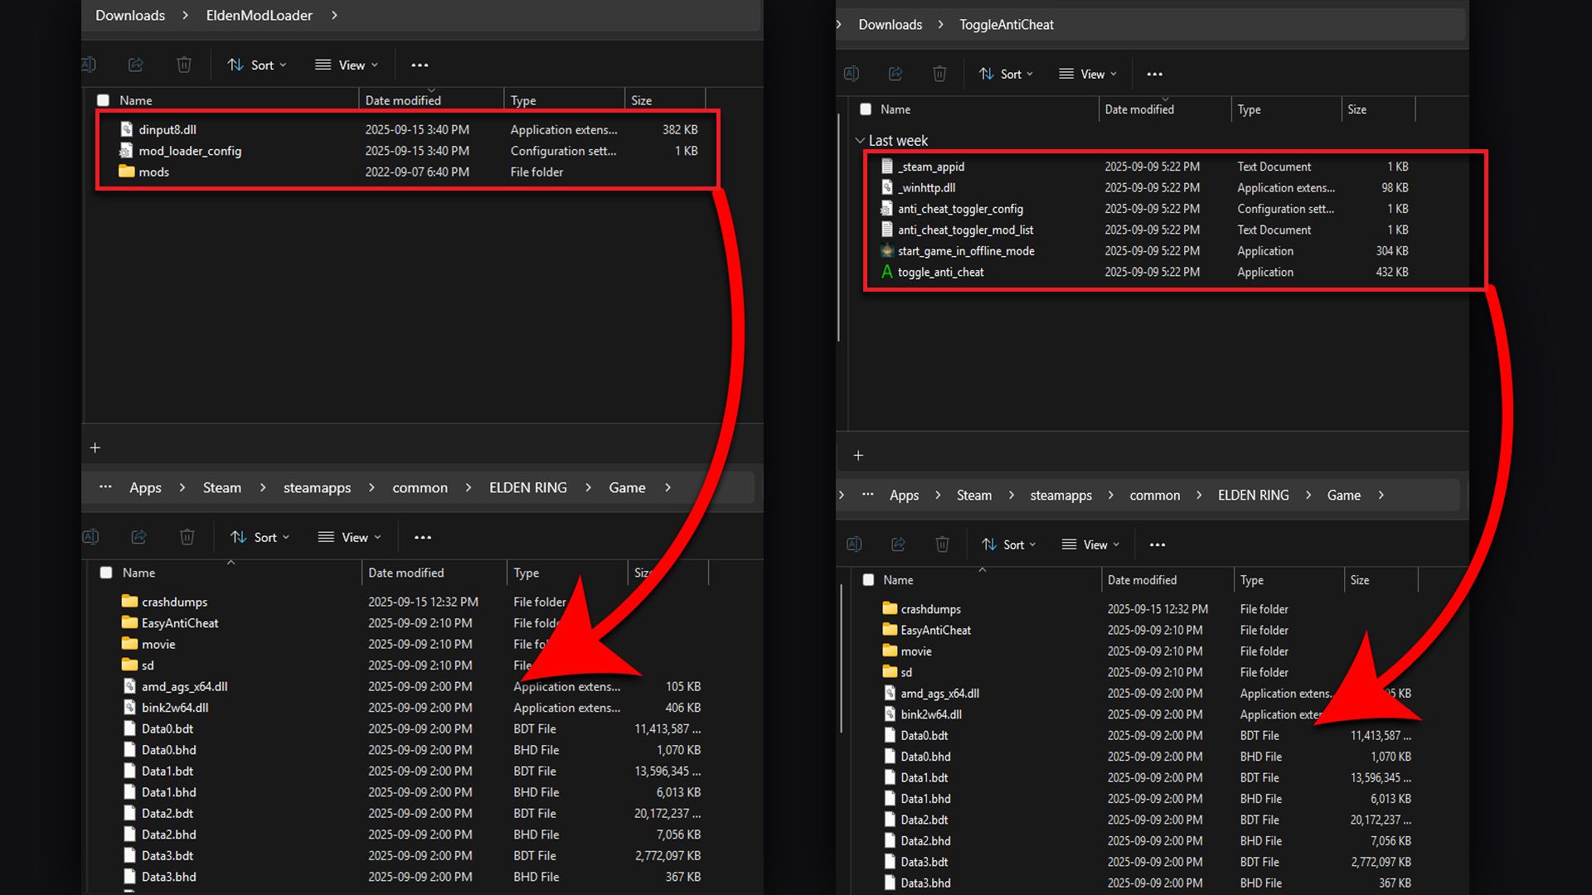This screenshot has width=1592, height=895.
Task: Sort by the Date modified column in ToggleAntiCheat
Action: 1139,109
